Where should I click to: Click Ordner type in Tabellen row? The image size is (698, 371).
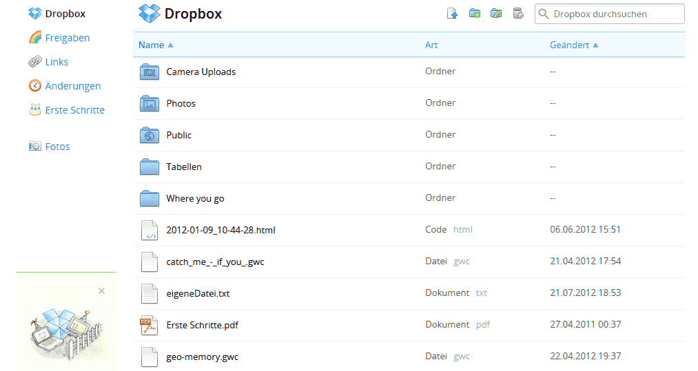(440, 166)
